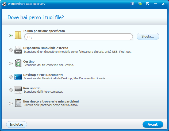Select 'Dispositivo rimovibile esterno' radio button
The height and width of the screenshot is (131, 169).
11,50
